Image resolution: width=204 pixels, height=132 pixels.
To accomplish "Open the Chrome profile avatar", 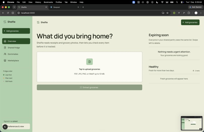I will tap(196, 13).
